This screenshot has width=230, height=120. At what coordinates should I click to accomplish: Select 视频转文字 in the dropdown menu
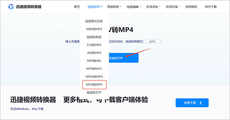tap(94, 93)
